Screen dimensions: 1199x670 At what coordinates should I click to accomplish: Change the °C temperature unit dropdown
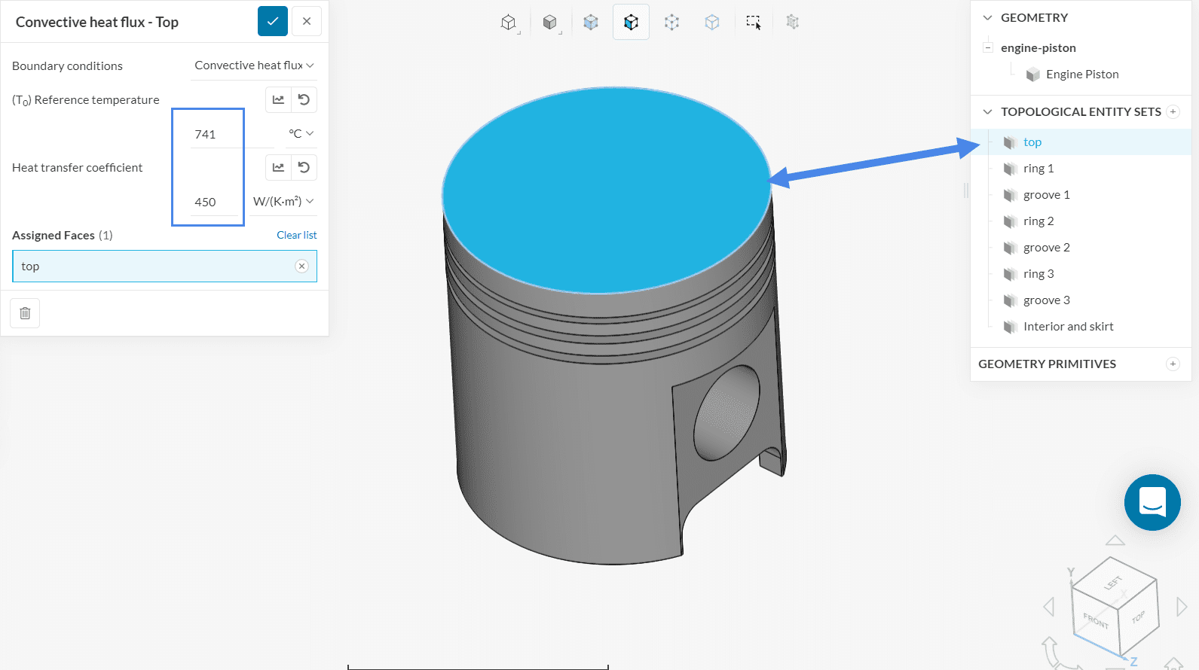click(x=301, y=134)
